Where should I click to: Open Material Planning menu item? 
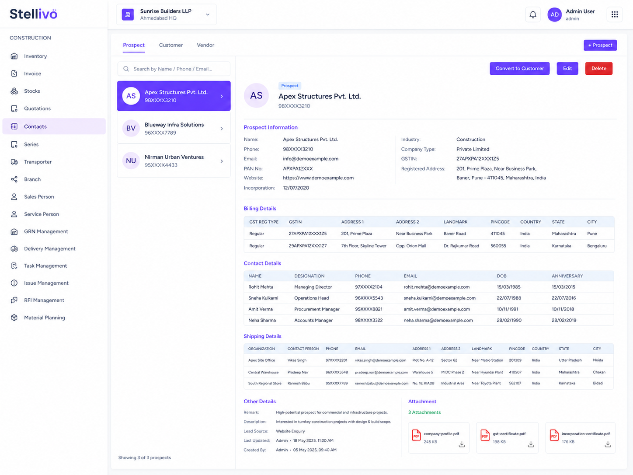pos(54,318)
